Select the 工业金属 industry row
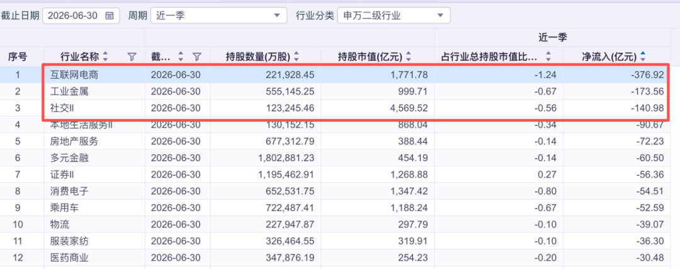Viewport: 680px width, 269px height. tap(340, 91)
